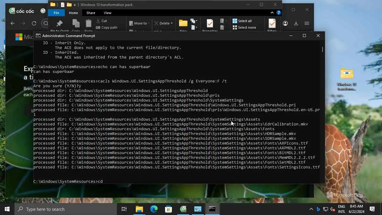Click the "Are you sure (Y/N)?y" line
382x215 pixels.
click(x=57, y=86)
